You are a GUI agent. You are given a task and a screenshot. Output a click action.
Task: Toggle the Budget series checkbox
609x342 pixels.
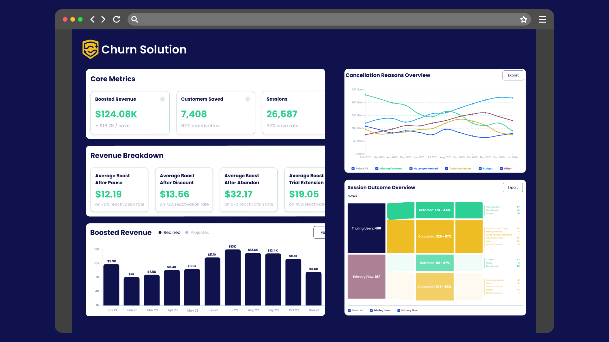click(x=480, y=168)
